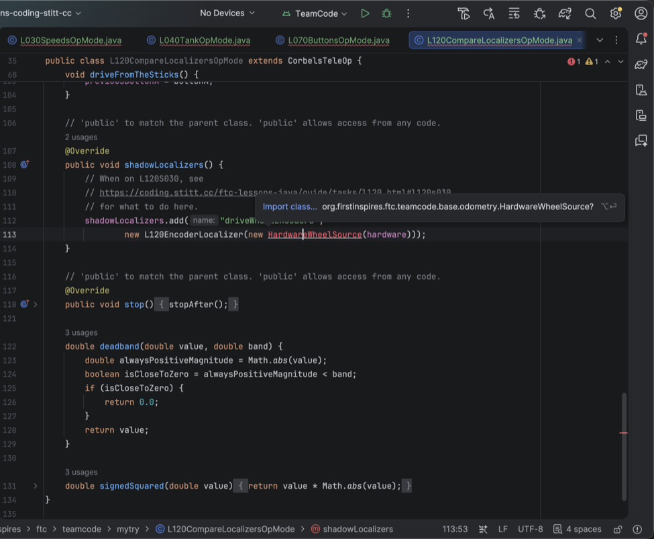Viewport: 654px width, 539px height.
Task: Click the build hammer toolbar icon
Action: click(x=464, y=14)
